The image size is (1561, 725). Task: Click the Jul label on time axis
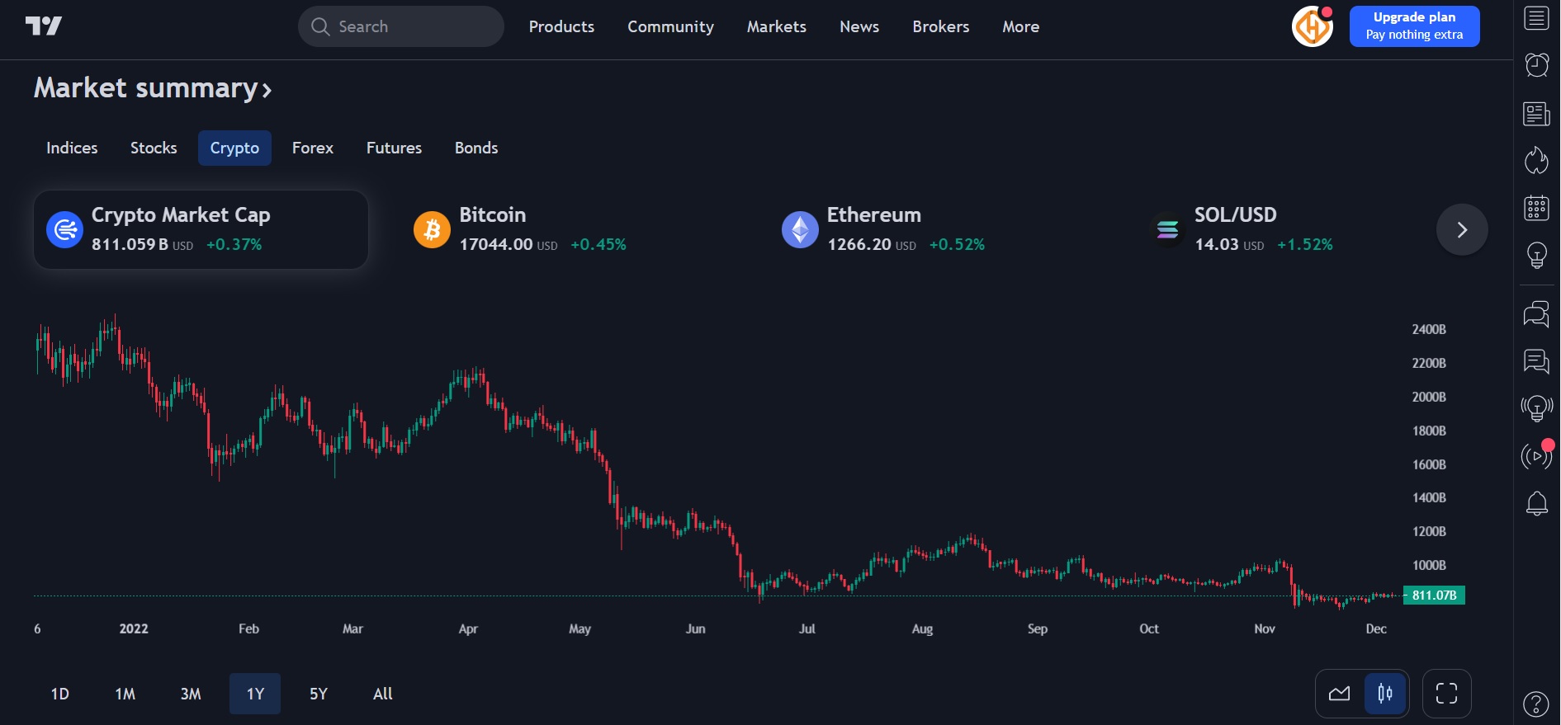point(807,628)
